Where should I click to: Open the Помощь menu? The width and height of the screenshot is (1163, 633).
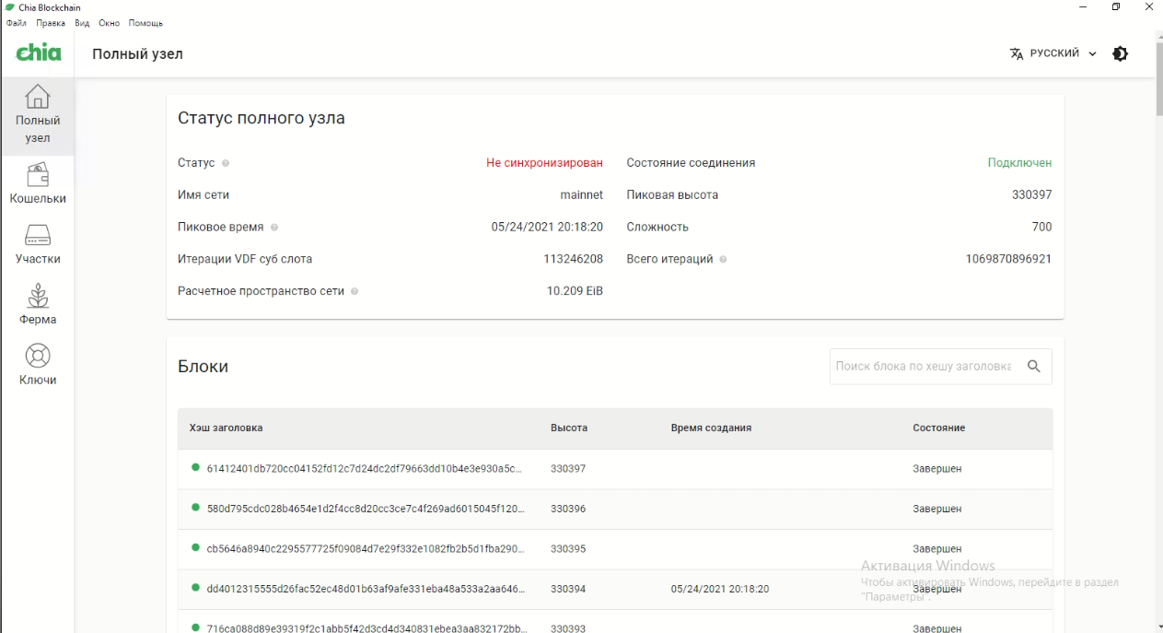(x=145, y=23)
